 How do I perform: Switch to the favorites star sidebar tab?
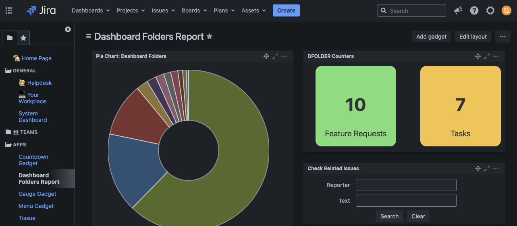[23, 38]
